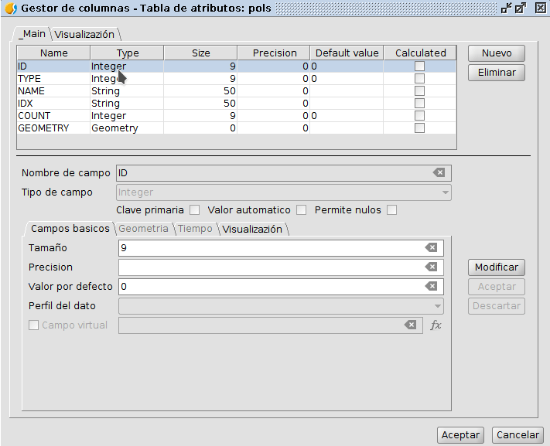Open the expression editor fx icon
The width and height of the screenshot is (550, 446).
(x=436, y=325)
